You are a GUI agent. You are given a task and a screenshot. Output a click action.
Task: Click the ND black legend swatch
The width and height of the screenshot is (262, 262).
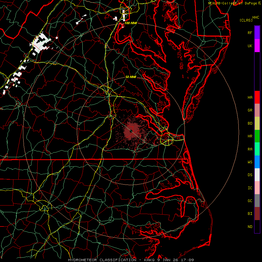click(x=257, y=226)
